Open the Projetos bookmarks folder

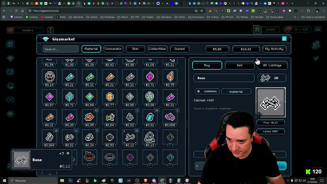point(148,17)
